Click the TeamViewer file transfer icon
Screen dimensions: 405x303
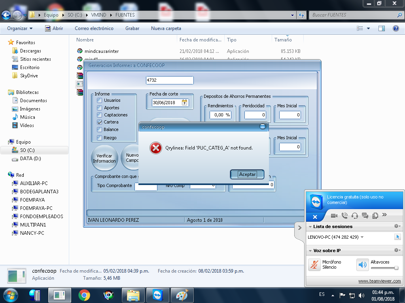click(375, 215)
